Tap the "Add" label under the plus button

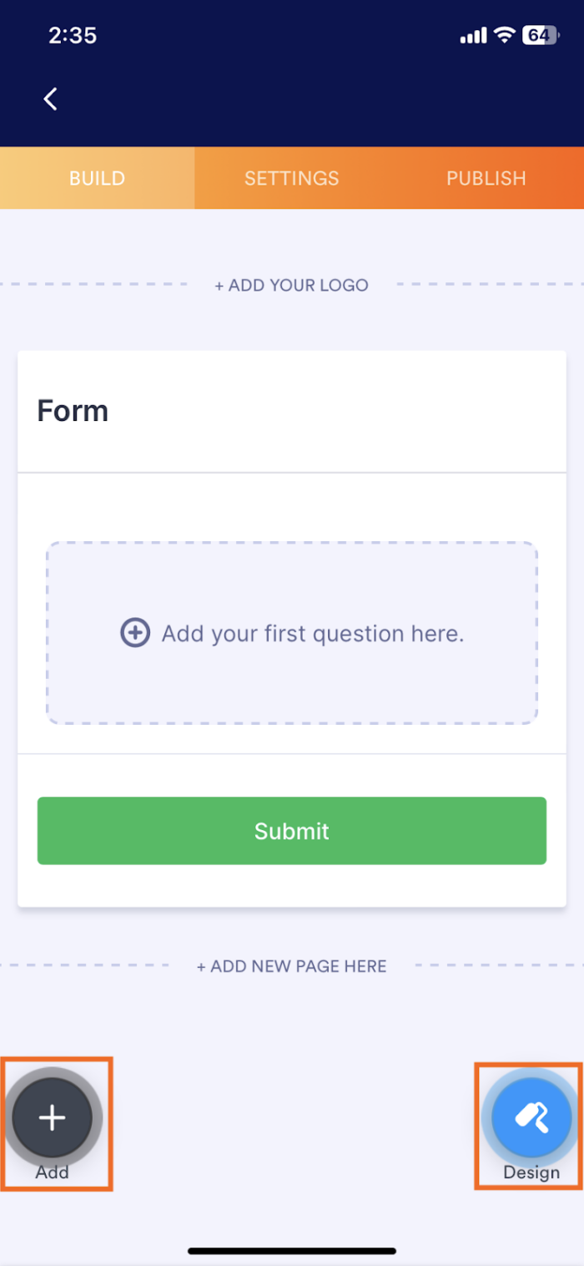point(52,1172)
